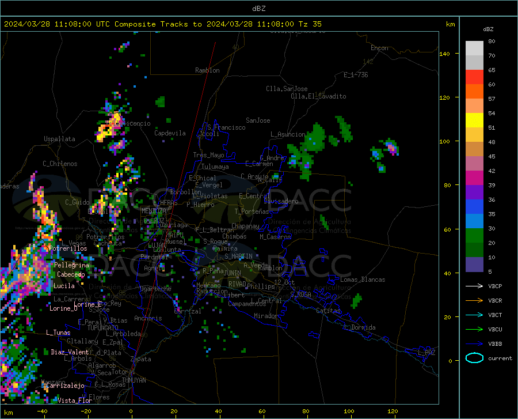
Task: Click the Lucila map label
Action: (64, 286)
